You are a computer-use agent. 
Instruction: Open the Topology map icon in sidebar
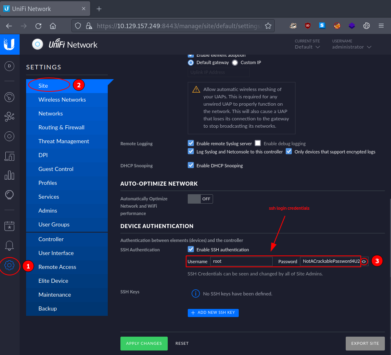pos(9,117)
